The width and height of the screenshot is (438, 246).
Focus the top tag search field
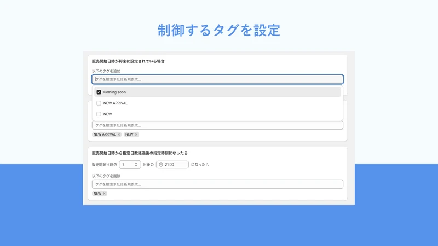pyautogui.click(x=217, y=79)
